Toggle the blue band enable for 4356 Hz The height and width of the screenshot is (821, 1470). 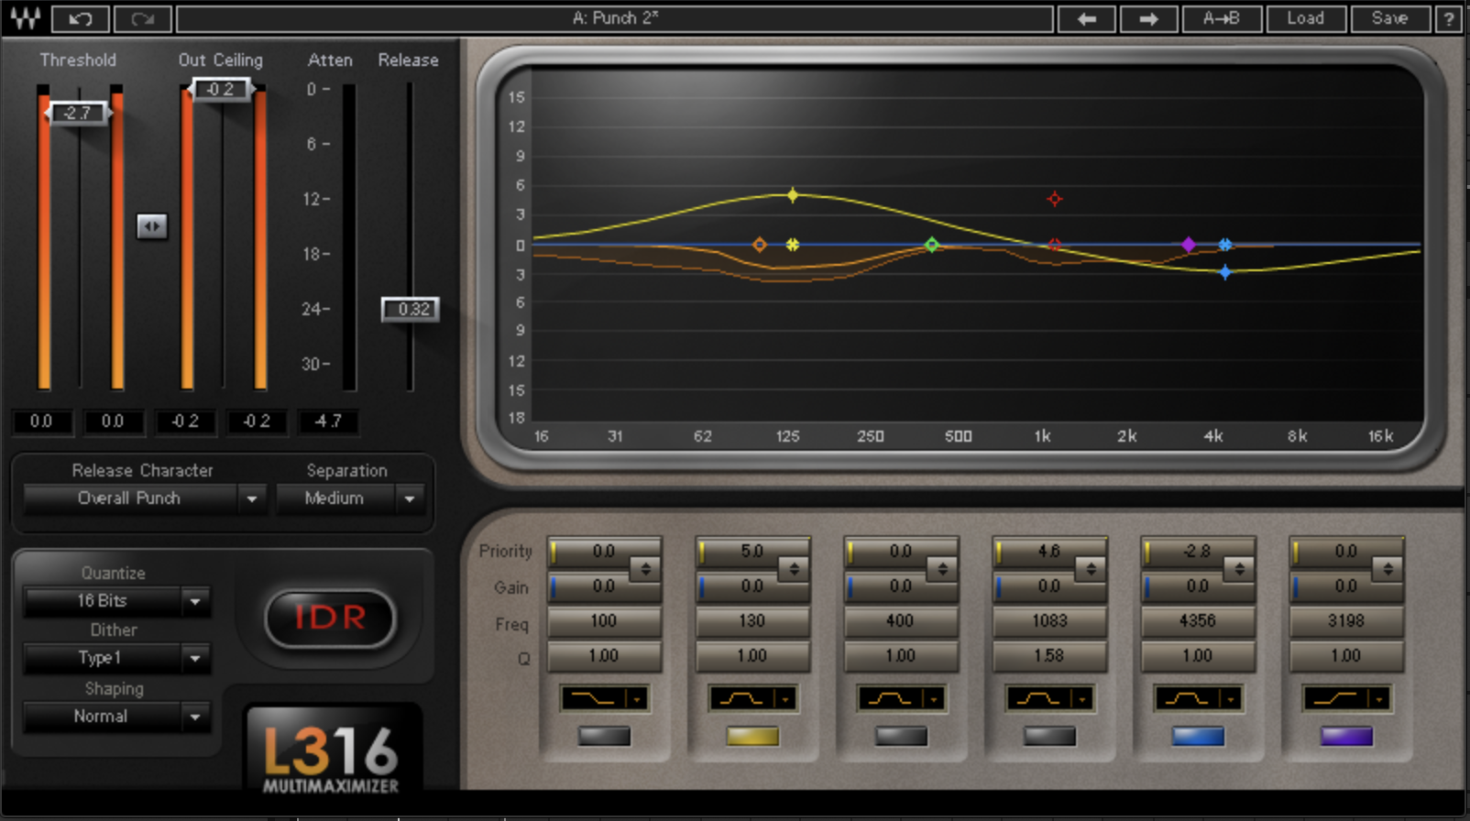point(1198,736)
